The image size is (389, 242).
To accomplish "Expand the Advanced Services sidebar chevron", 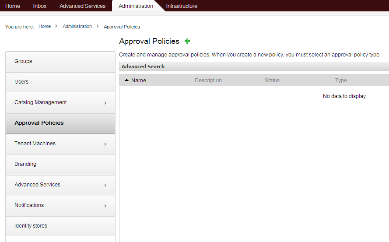I will click(105, 185).
